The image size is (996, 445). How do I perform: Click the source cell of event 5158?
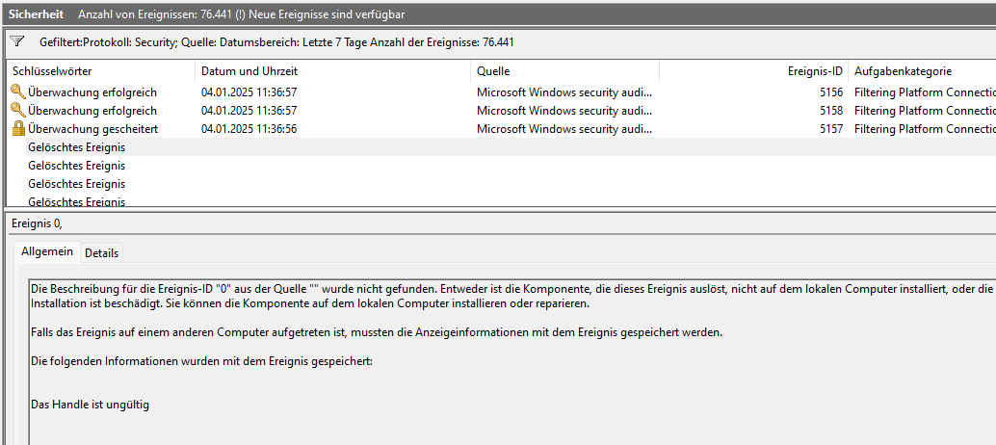564,111
